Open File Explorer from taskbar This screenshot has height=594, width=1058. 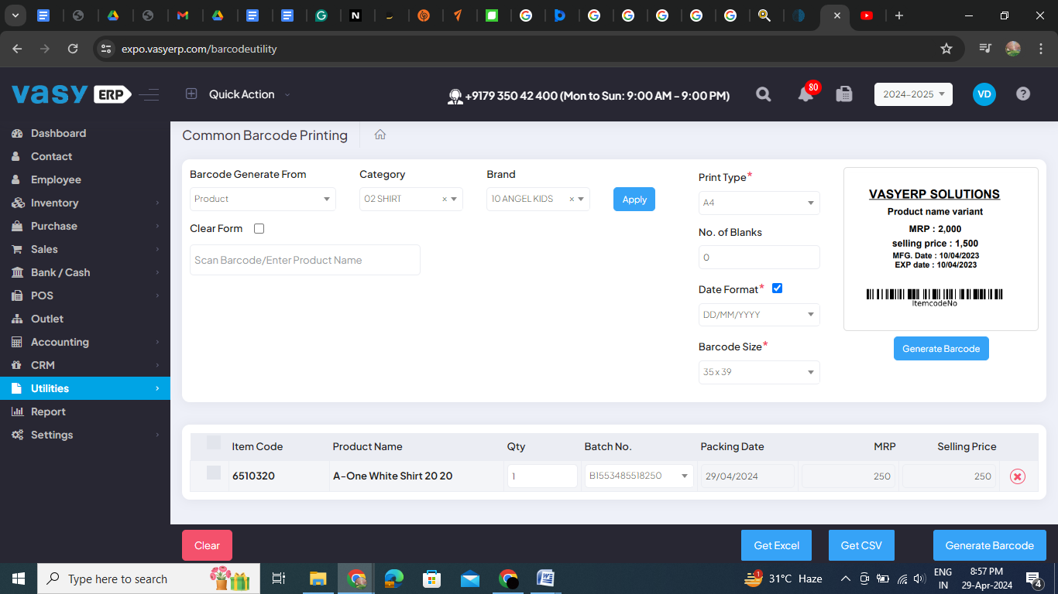pyautogui.click(x=318, y=579)
